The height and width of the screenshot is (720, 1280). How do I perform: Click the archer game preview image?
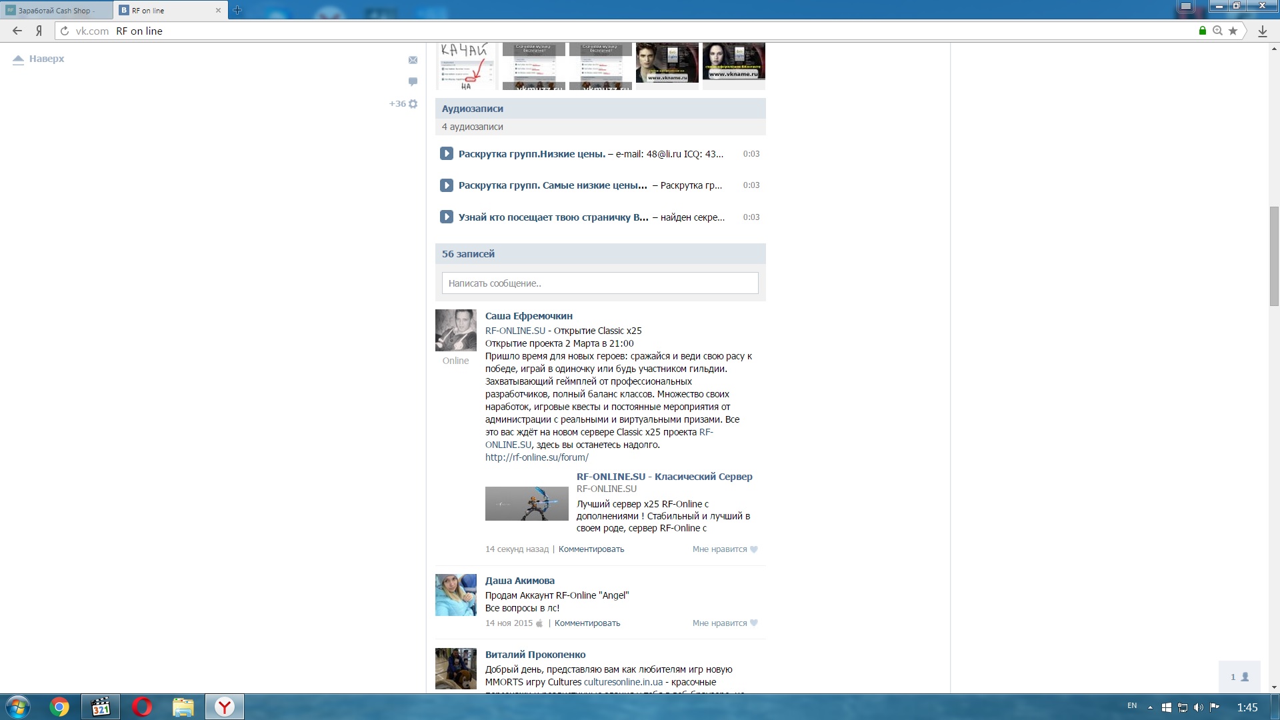[527, 503]
